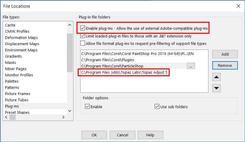Click the Add button
Screen dimensions: 245x142
[x=225, y=54]
